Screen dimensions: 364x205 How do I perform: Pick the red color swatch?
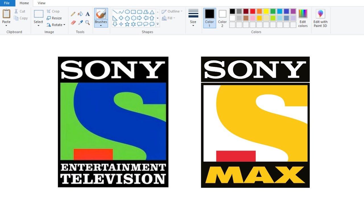point(253,11)
